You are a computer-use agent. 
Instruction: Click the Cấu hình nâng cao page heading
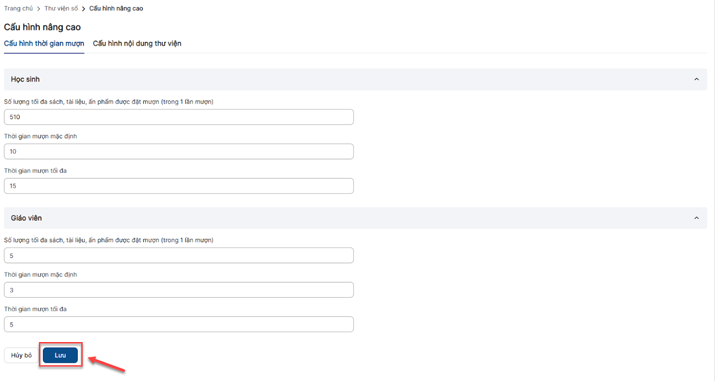pyautogui.click(x=42, y=27)
